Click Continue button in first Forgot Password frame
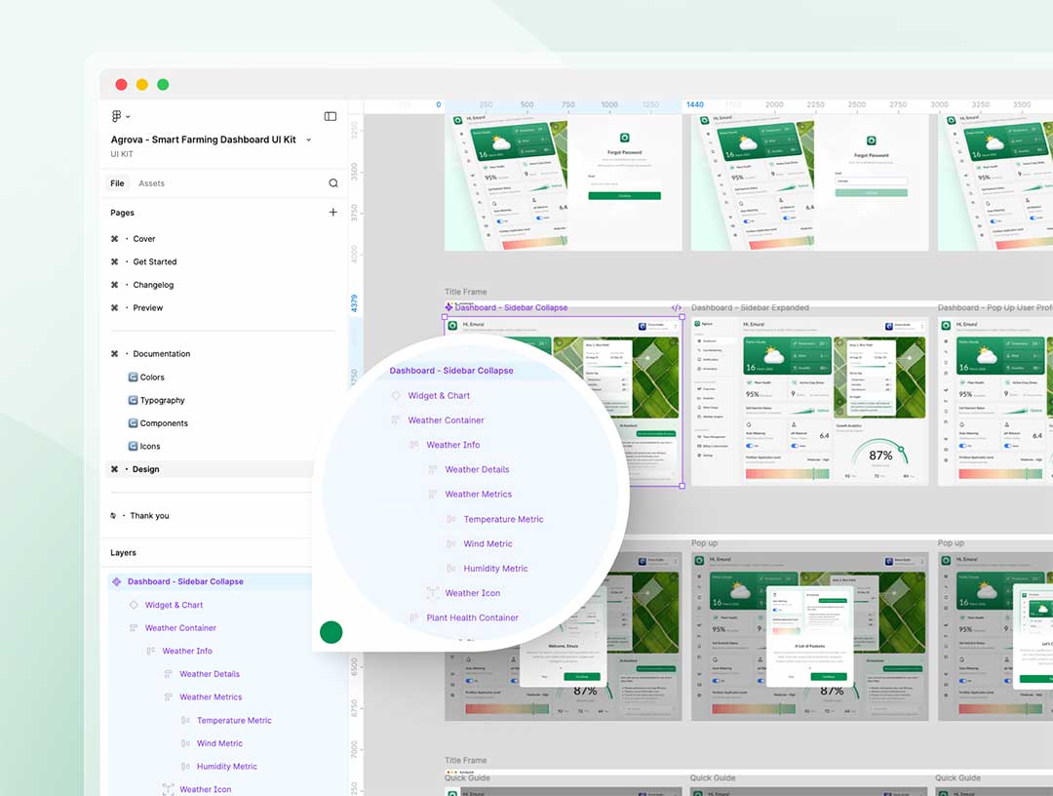 [624, 196]
